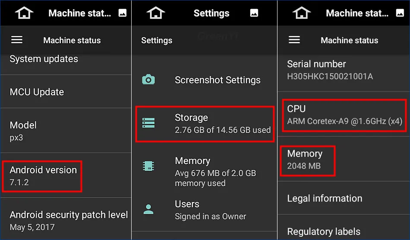Tap the 'Machine stat...' title in the right top bar

(357, 13)
